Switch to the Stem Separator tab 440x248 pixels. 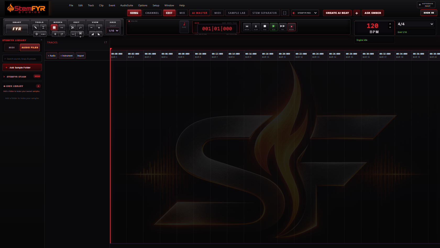pyautogui.click(x=265, y=13)
